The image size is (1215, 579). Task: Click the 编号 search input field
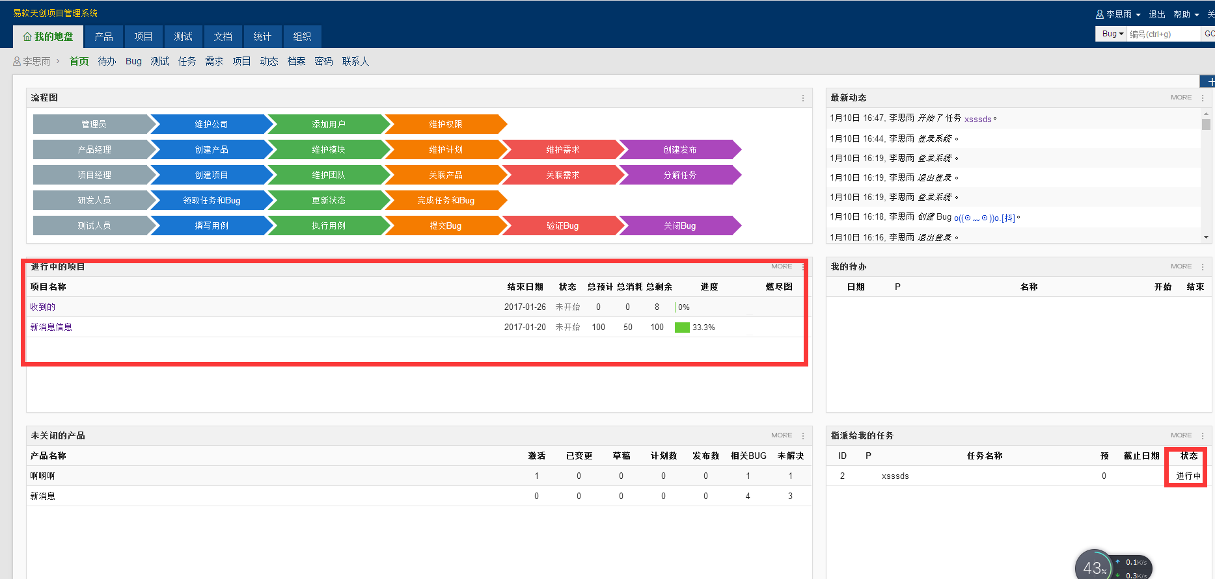(x=1163, y=34)
